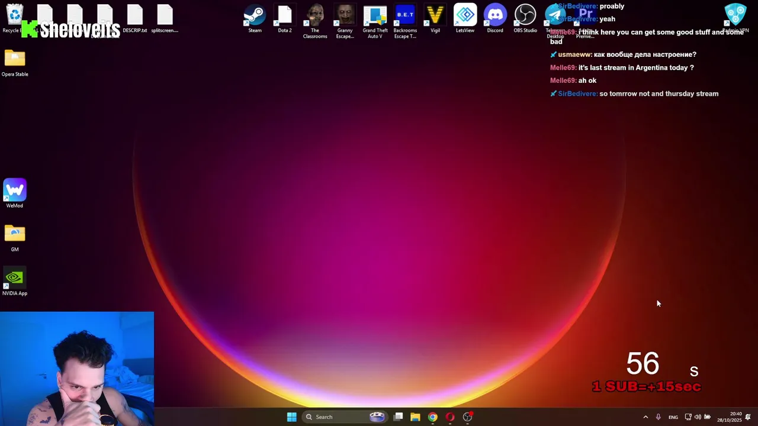The image size is (758, 426).
Task: Open the LetsView shortcut
Action: [x=465, y=18]
